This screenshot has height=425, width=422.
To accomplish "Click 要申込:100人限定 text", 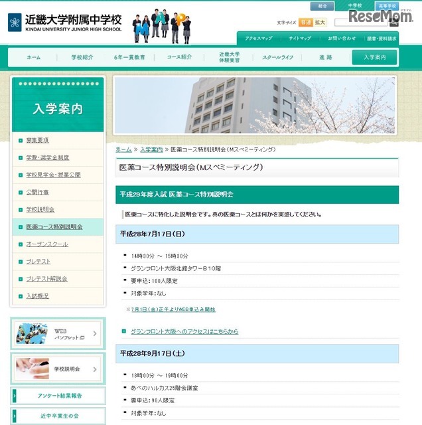I will coord(155,282).
